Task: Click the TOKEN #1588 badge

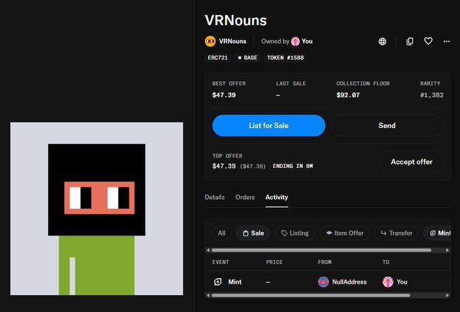Action: [x=285, y=58]
